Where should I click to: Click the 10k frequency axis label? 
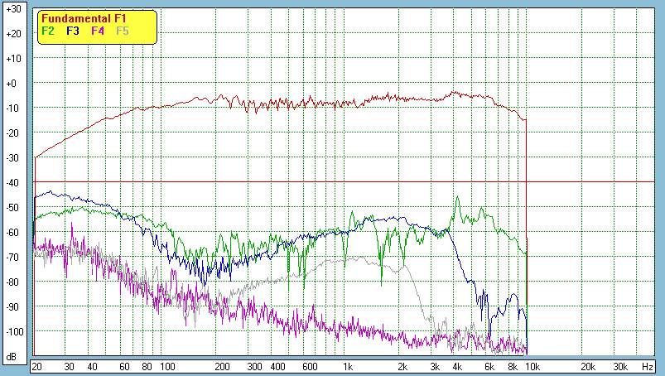[x=534, y=366]
